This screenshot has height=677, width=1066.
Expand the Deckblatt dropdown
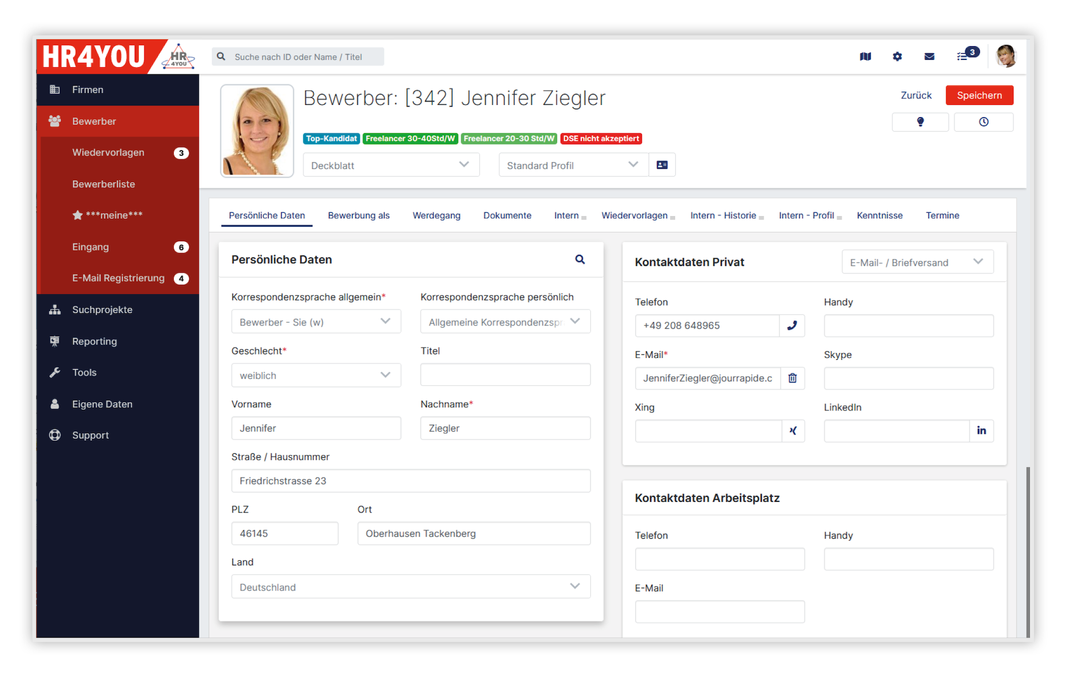[391, 165]
